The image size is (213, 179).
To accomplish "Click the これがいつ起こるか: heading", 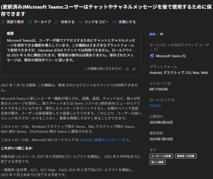I will (17, 148).
